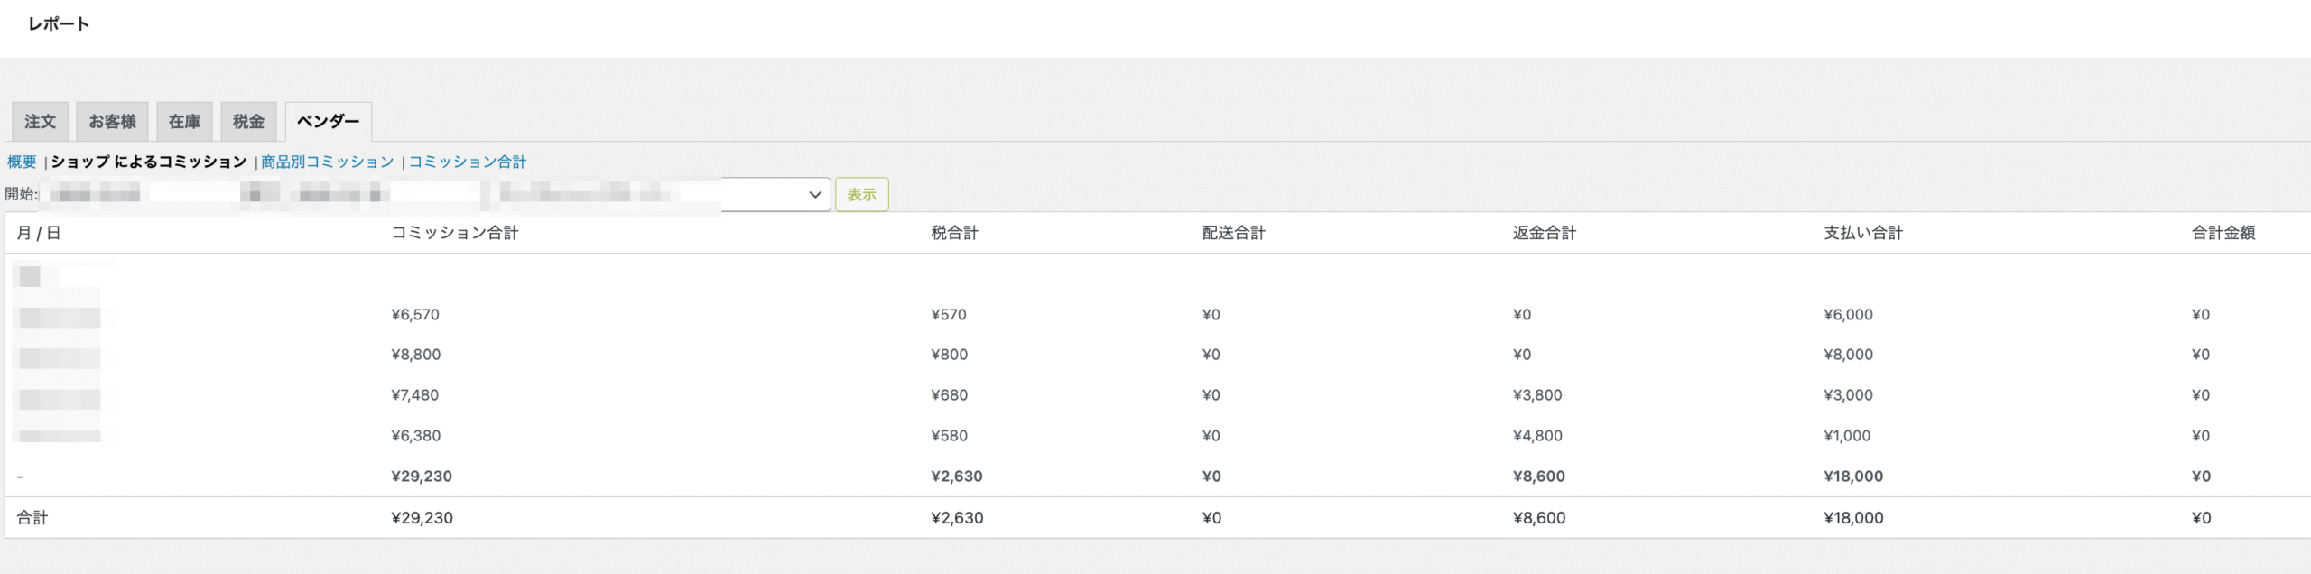Go to the 税金 tab
This screenshot has height=574, width=2311.
coord(248,122)
